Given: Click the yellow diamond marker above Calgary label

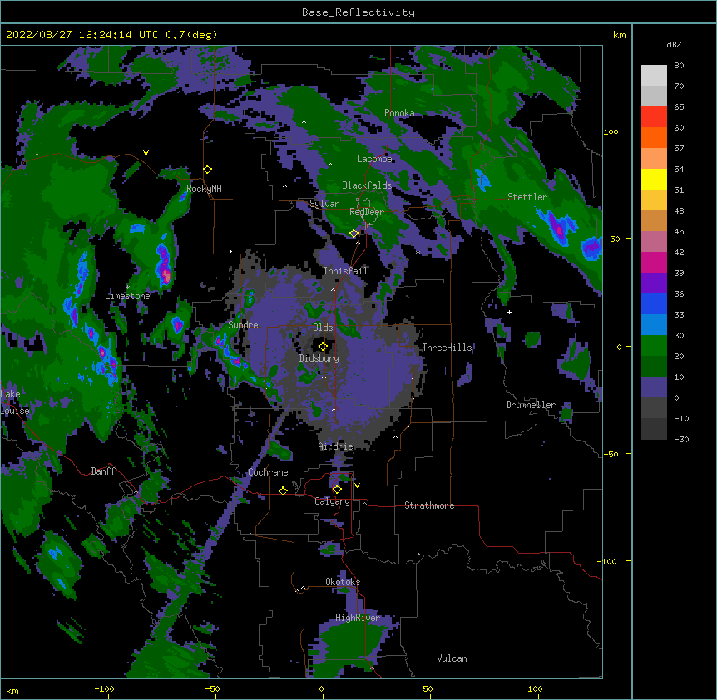Looking at the screenshot, I should (337, 490).
